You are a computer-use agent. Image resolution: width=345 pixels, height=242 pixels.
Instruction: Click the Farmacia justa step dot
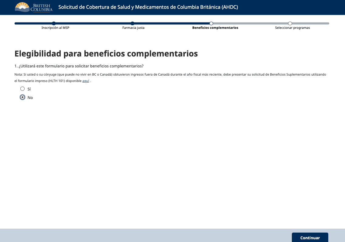click(132, 23)
